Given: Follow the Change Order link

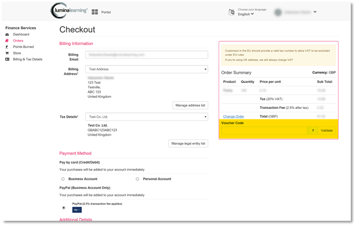Looking at the screenshot, I should coord(234,116).
